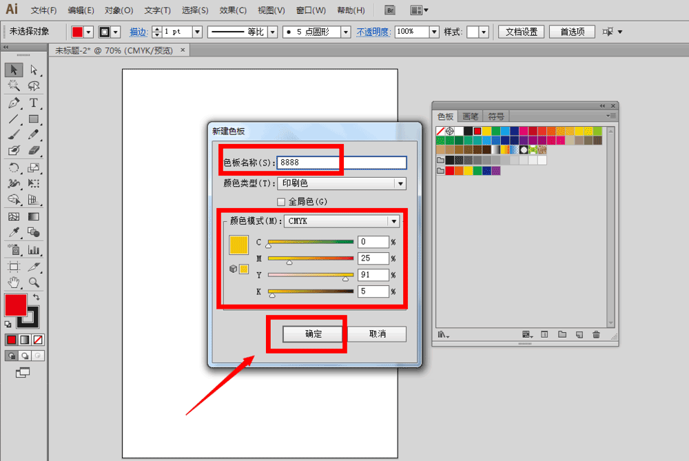Select the Eraser tool
689x461 pixels.
click(x=33, y=150)
